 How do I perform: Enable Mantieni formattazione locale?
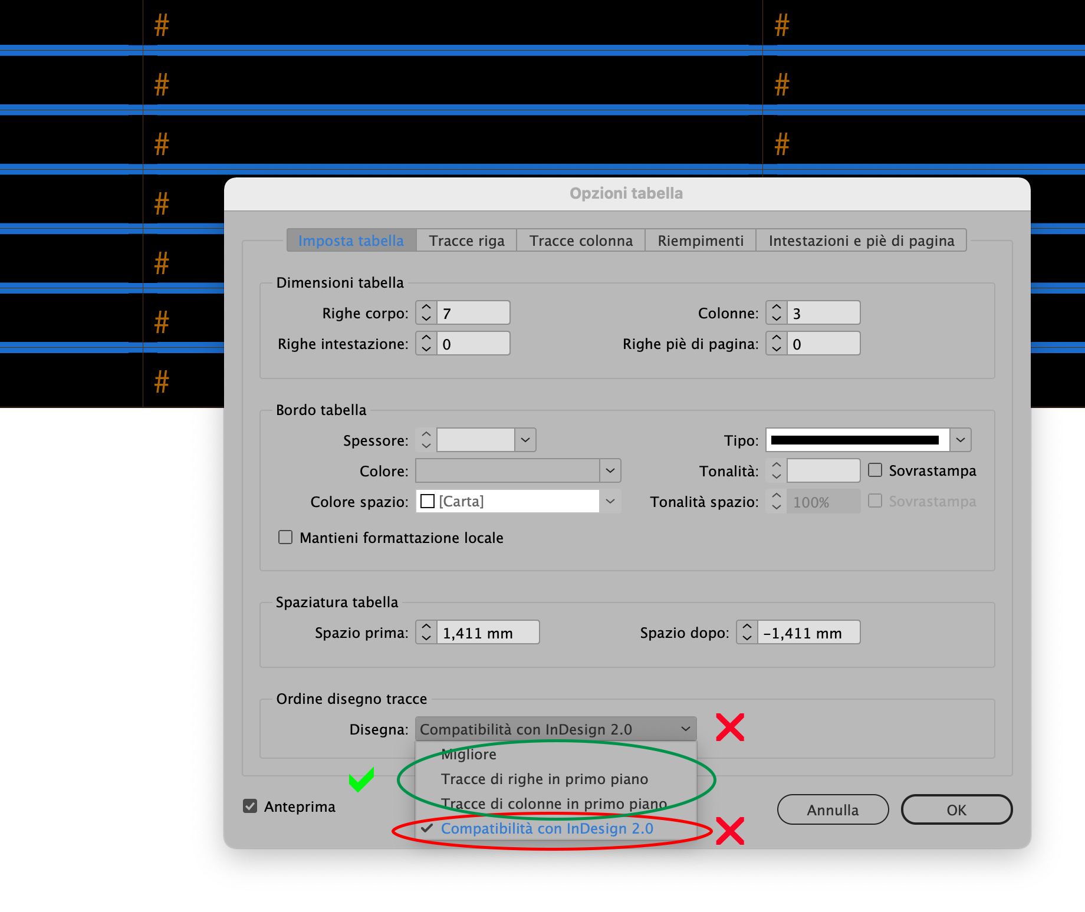(285, 537)
